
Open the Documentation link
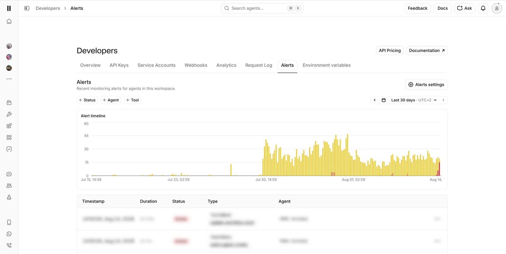tap(427, 51)
